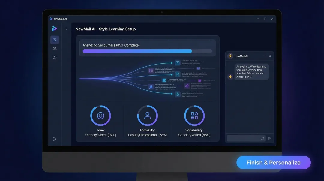Click the Analyzing chat message bubble
Image resolution: width=324 pixels, height=181 pixels.
tap(252, 71)
